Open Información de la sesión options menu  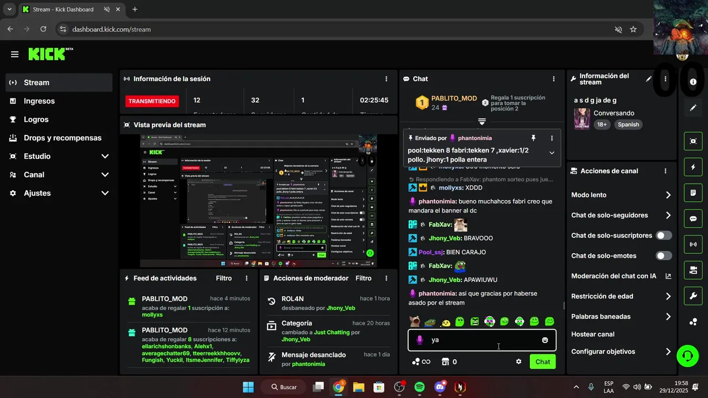(x=386, y=79)
